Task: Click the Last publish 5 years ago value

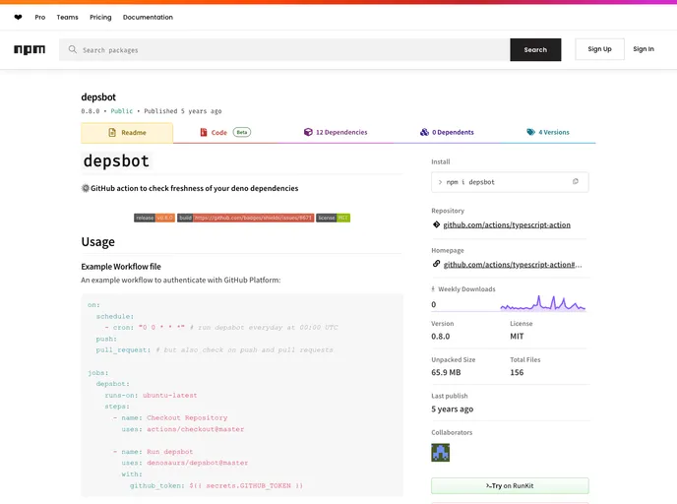Action: (452, 409)
